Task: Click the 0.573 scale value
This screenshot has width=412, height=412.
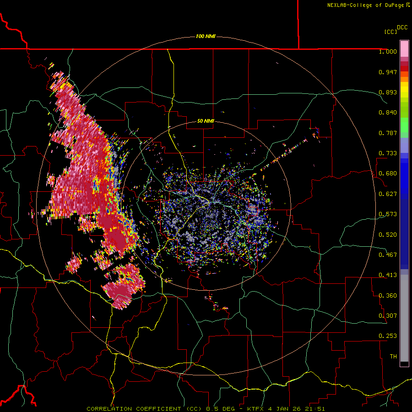Action: coord(388,214)
